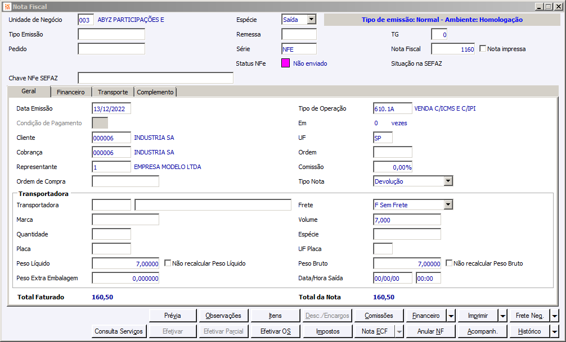Toggle the Nota impressa checkbox

(483, 49)
